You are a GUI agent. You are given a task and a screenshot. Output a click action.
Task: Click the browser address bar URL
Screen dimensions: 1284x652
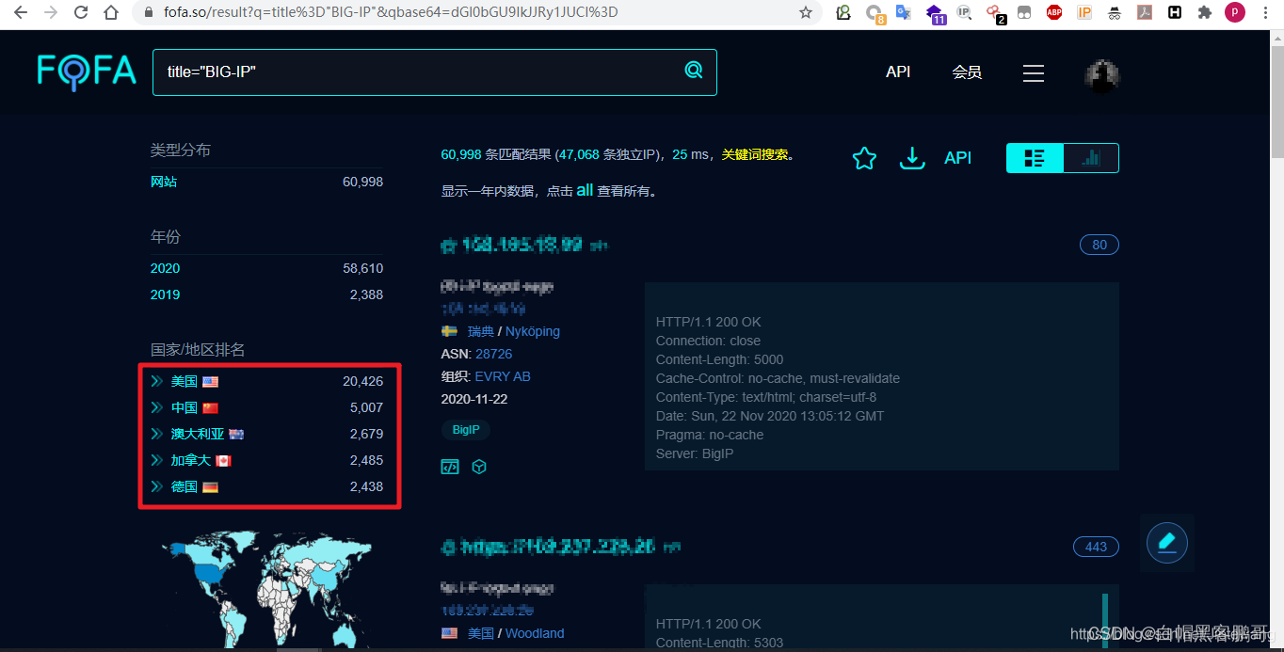point(392,12)
